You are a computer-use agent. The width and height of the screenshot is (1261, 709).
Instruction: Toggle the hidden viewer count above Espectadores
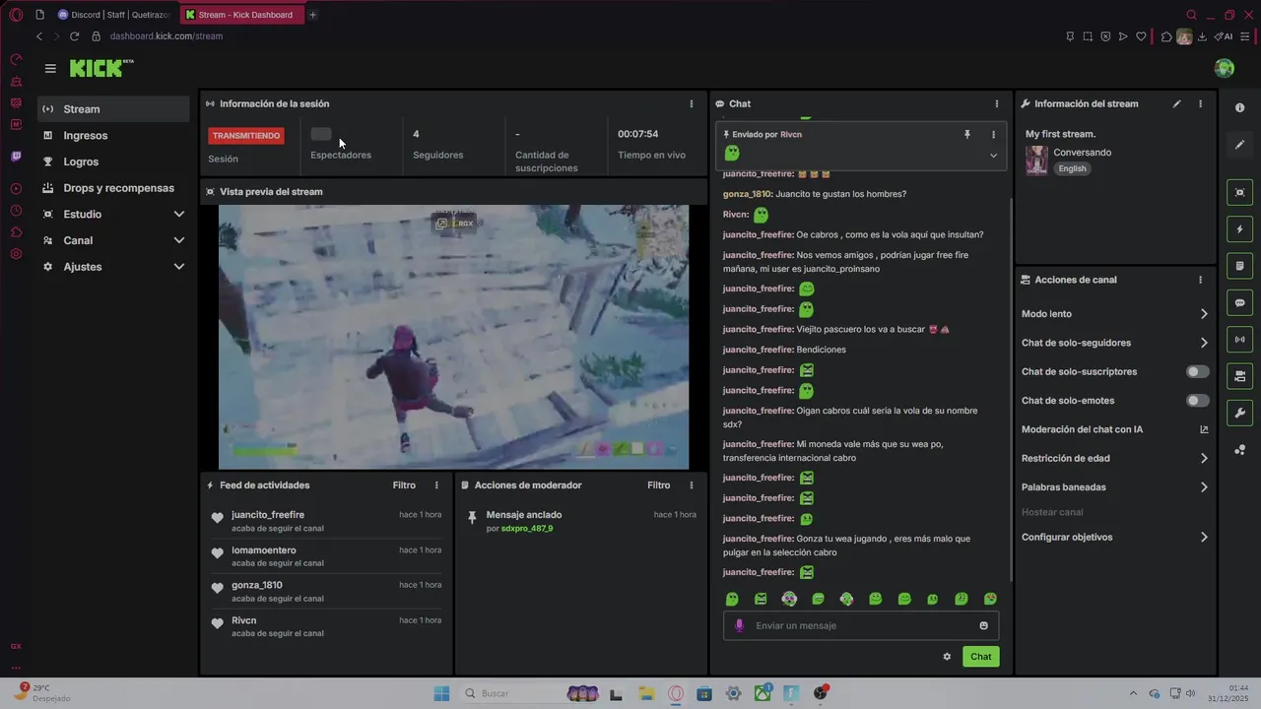pos(321,134)
